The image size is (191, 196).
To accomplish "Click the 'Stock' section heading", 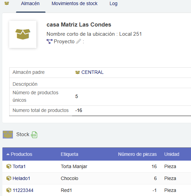I will pyautogui.click(x=23, y=134).
